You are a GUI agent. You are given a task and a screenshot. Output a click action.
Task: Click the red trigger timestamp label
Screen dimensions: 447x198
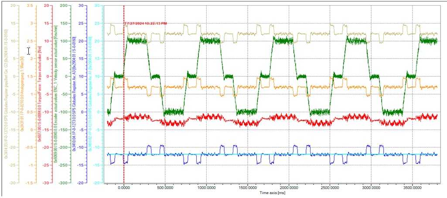[x=145, y=24]
